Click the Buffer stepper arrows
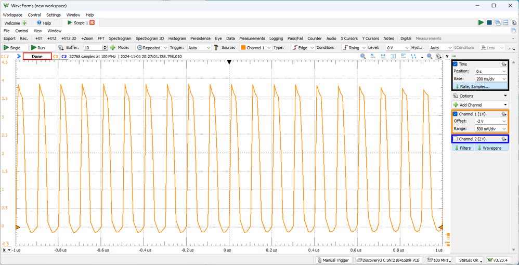The height and width of the screenshot is (265, 519). [105, 48]
